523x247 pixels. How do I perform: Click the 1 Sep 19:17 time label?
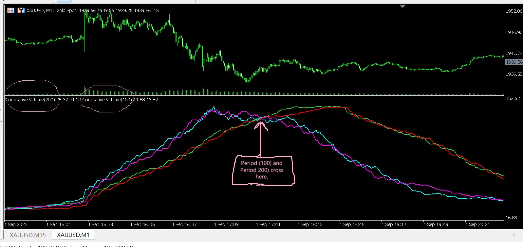coord(394,224)
